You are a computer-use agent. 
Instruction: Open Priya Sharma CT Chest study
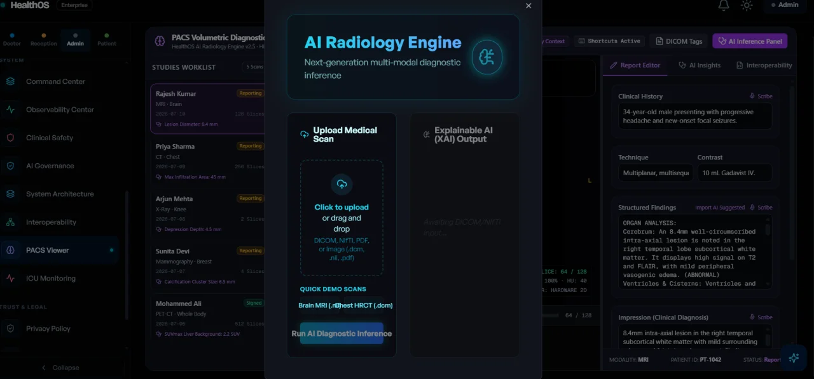click(208, 161)
